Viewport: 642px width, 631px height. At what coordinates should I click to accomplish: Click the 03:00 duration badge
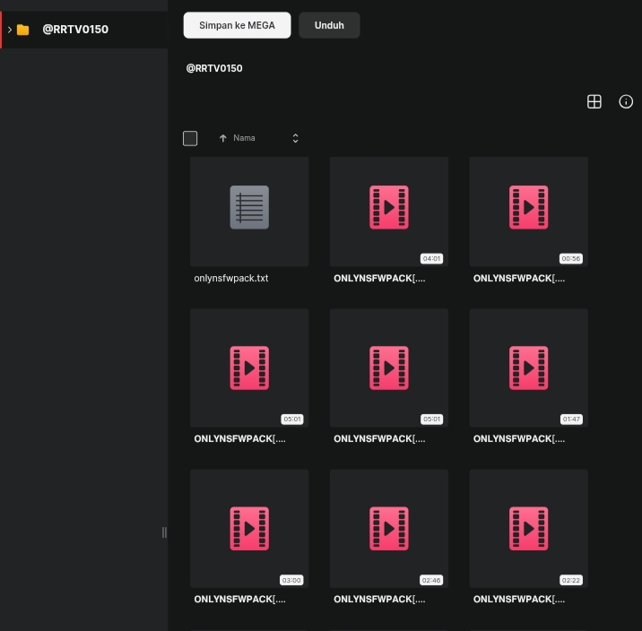pos(291,580)
